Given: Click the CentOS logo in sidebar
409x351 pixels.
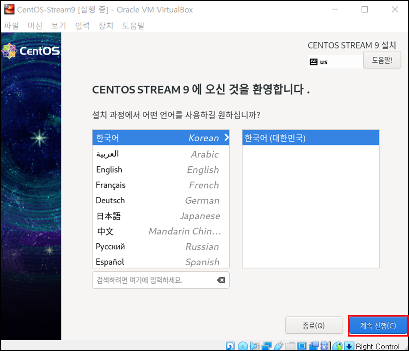Looking at the screenshot, I should coord(31,51).
